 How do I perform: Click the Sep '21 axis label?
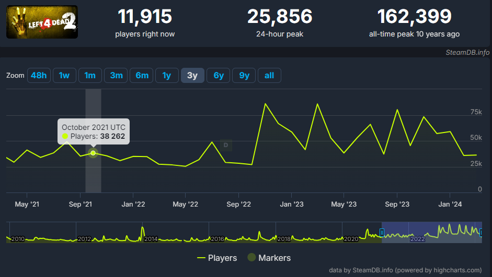81,204
